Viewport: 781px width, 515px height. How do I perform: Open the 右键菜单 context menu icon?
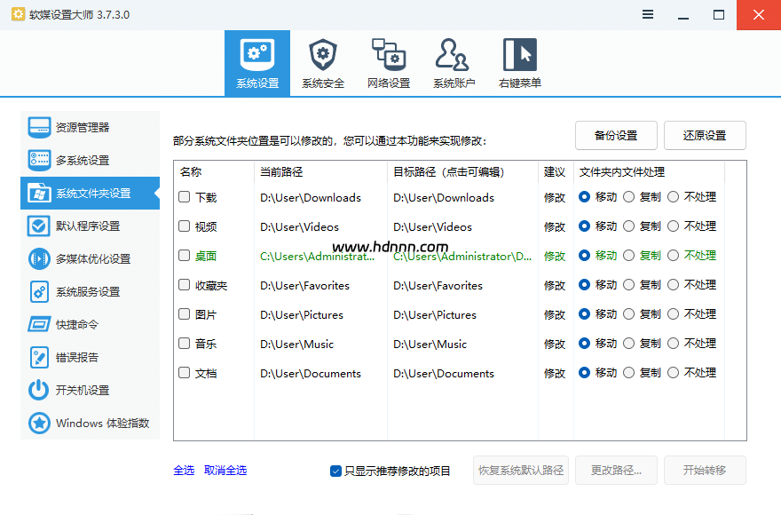point(519,55)
